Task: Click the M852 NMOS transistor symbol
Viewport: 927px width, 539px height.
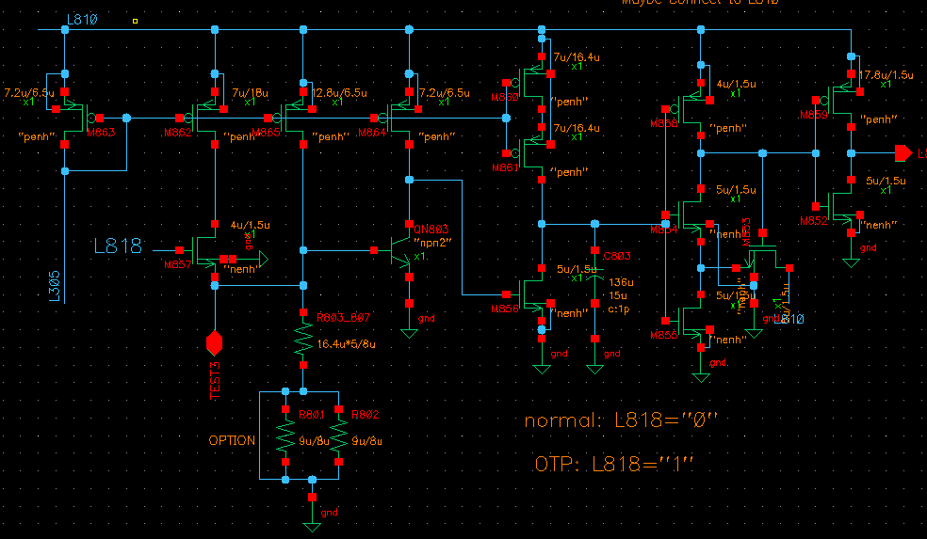Action: pyautogui.click(x=839, y=207)
